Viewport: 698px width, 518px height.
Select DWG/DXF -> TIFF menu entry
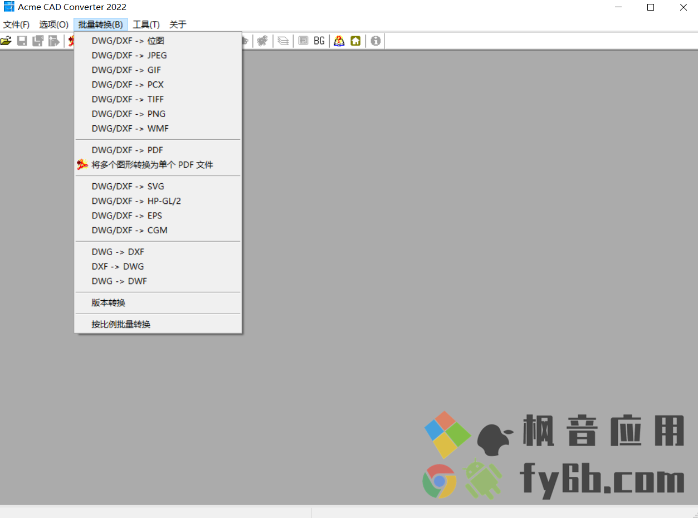[158, 99]
